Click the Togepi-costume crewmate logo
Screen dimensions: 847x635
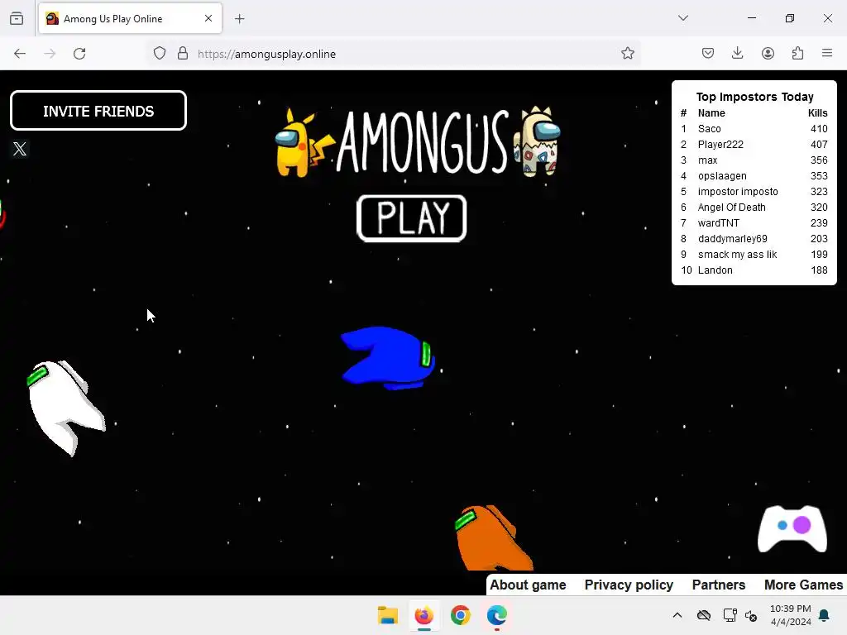[x=538, y=141]
